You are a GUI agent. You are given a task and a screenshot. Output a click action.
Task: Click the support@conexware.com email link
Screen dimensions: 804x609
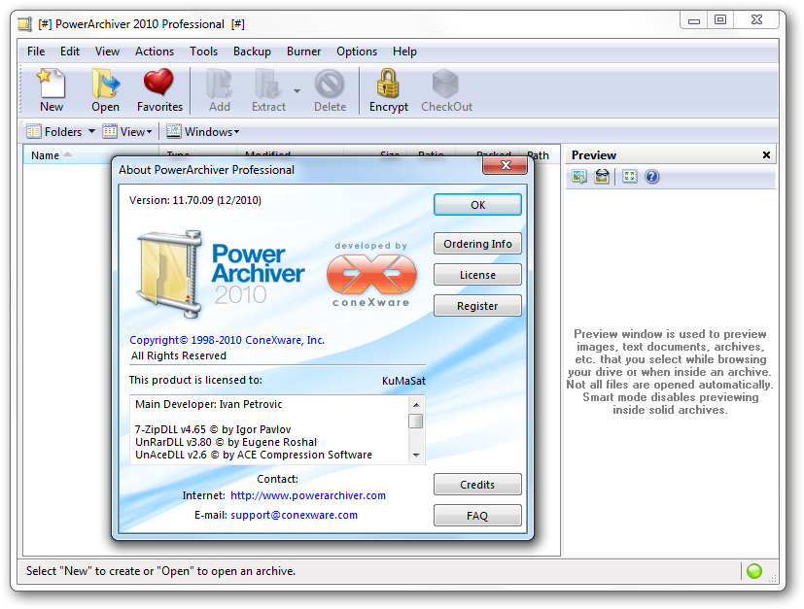[294, 515]
